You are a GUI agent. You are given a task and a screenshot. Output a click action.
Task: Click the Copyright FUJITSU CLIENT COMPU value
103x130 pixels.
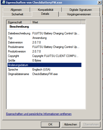point(55,56)
